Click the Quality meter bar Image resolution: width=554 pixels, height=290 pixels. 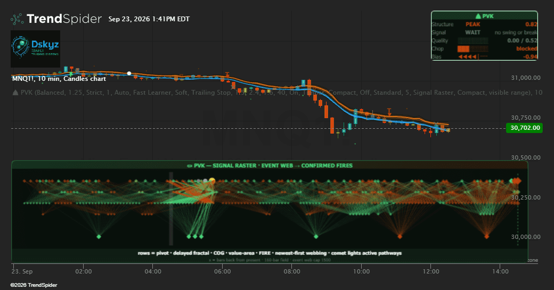472,40
